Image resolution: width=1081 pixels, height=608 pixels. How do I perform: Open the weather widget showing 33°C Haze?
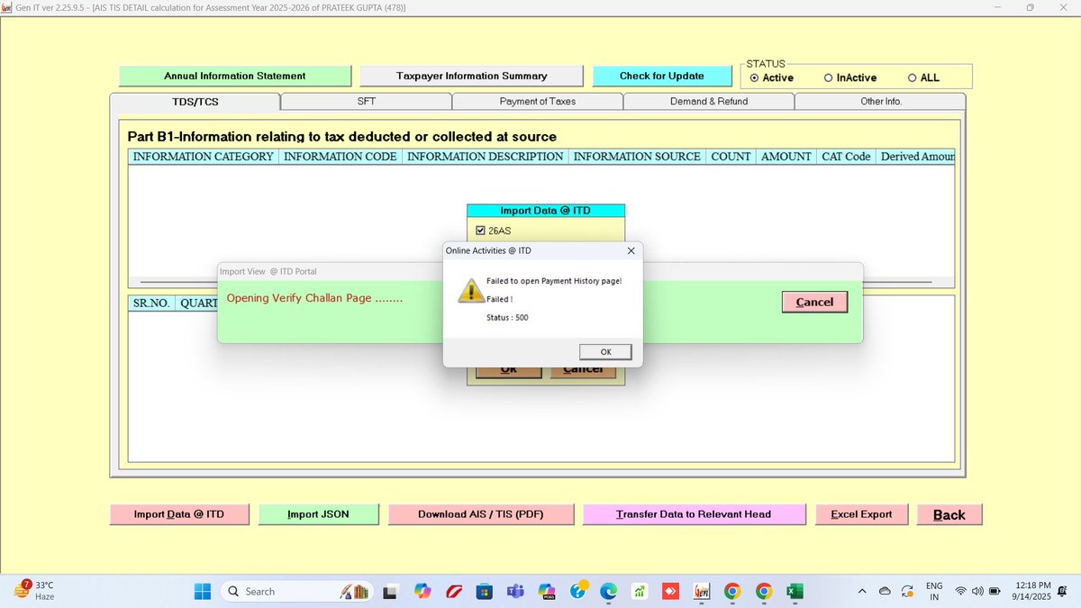click(x=34, y=591)
